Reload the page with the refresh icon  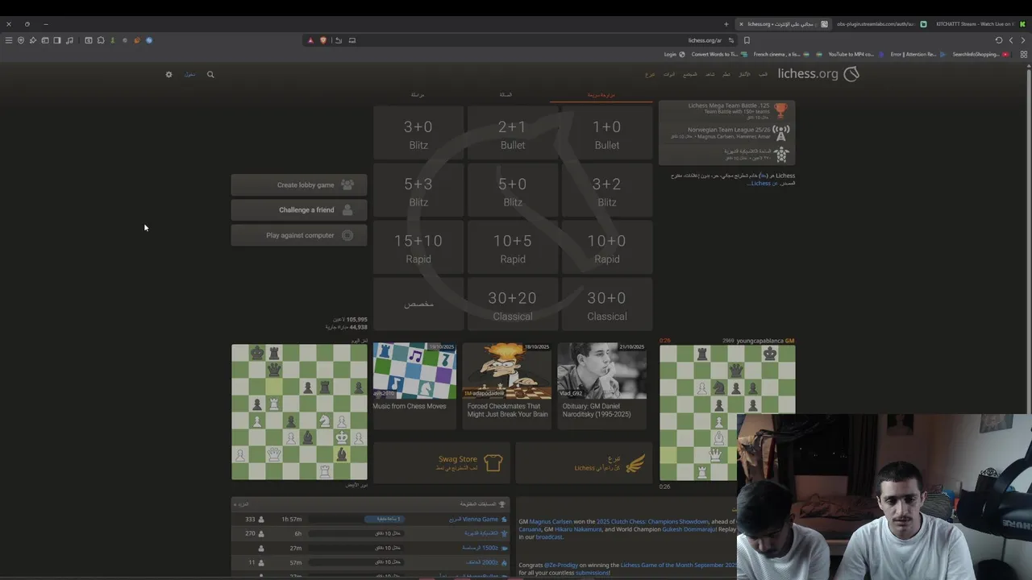[x=999, y=40]
